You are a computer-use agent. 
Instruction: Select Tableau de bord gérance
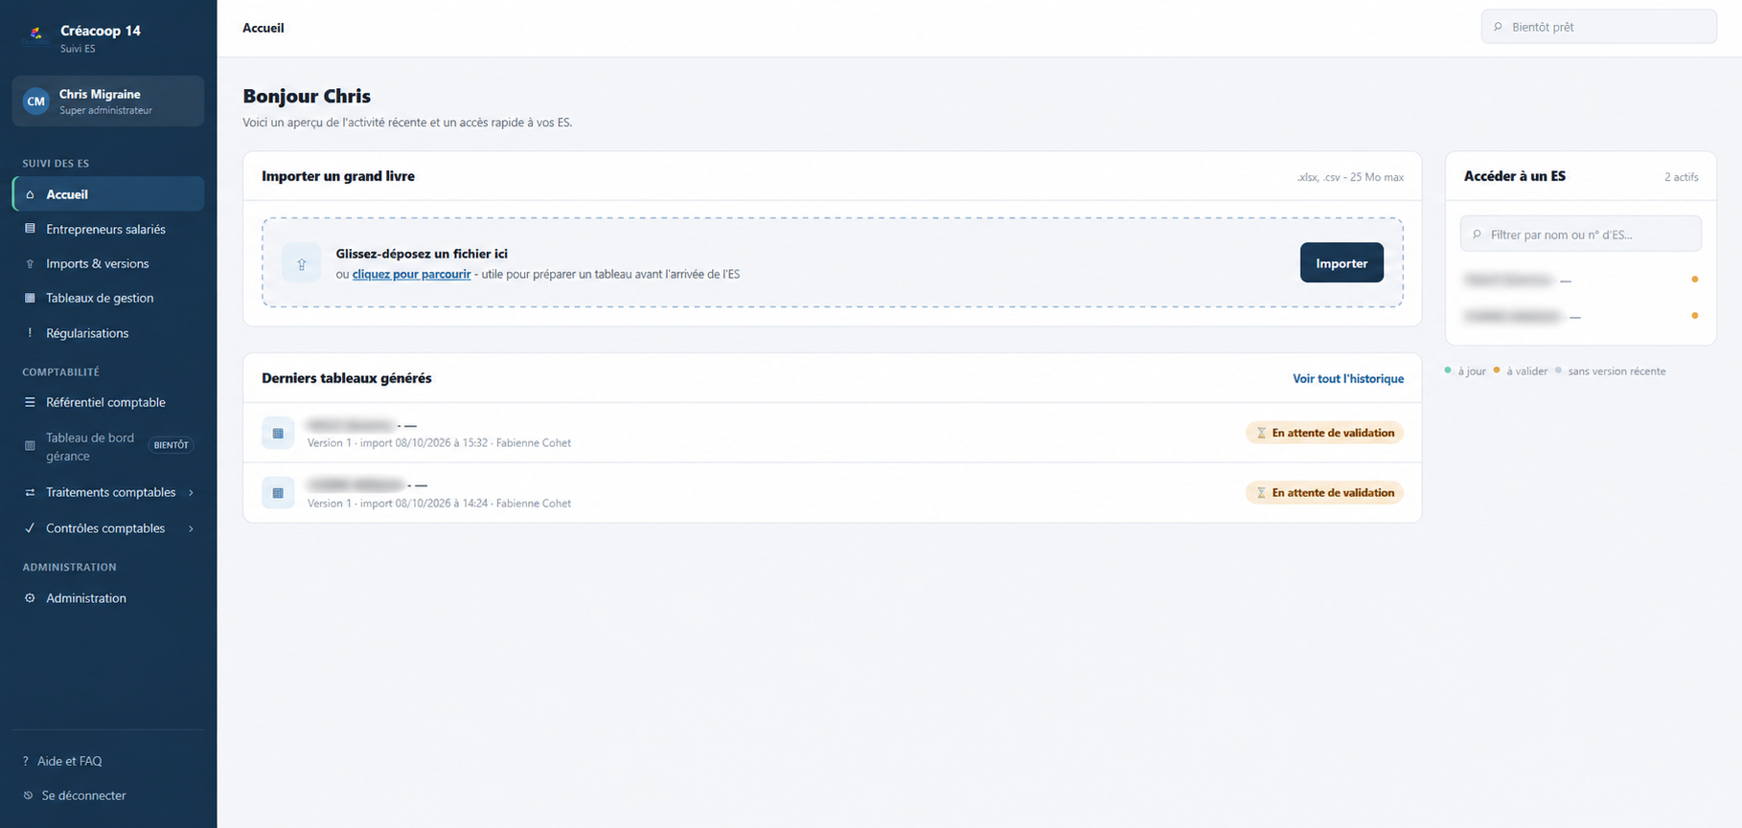pyautogui.click(x=108, y=446)
